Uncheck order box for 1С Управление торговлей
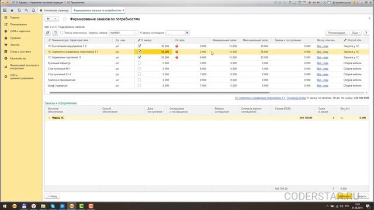 point(140,57)
